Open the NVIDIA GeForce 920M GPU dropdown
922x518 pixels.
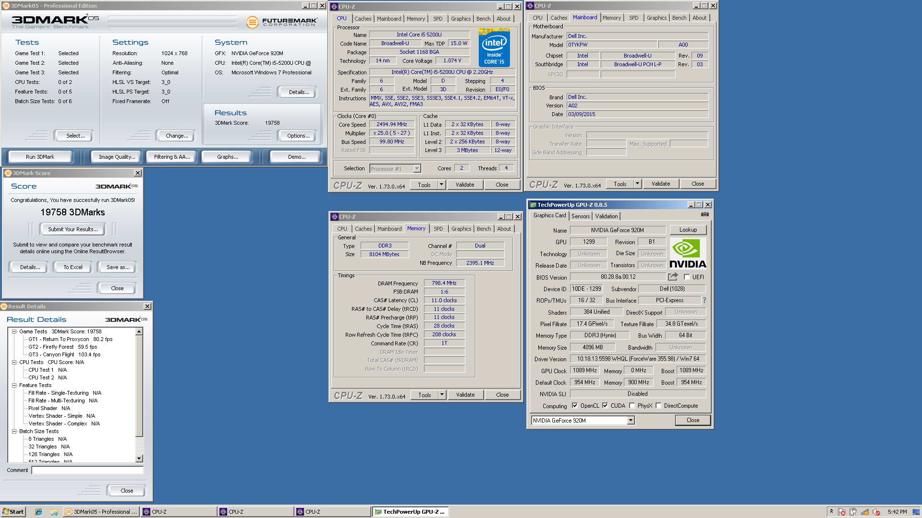[x=631, y=421]
